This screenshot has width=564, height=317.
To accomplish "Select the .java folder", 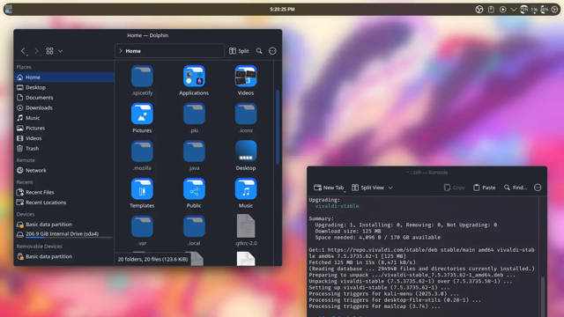I will click(194, 156).
